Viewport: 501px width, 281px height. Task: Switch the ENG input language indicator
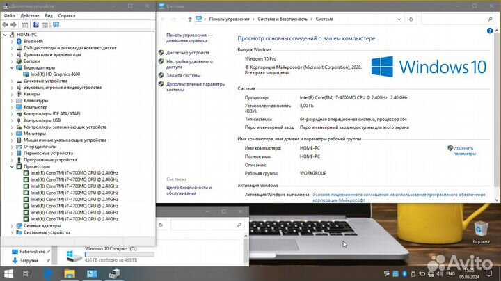click(x=450, y=273)
